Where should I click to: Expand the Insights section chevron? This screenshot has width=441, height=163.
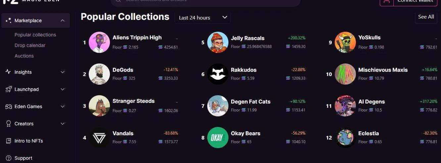63,72
